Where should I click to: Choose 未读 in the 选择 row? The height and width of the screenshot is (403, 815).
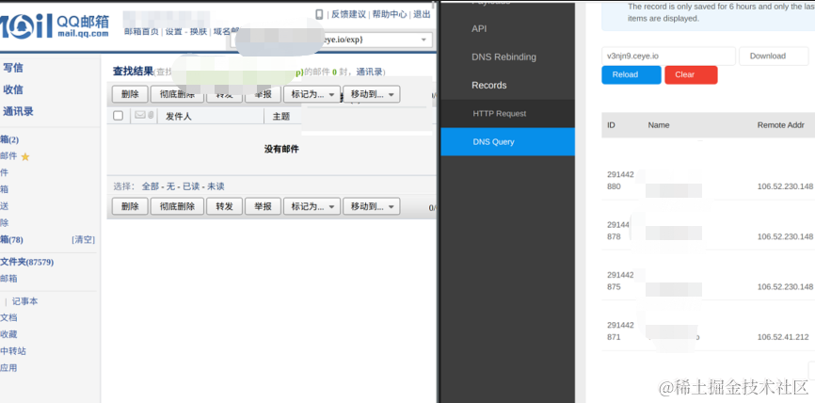pyautogui.click(x=216, y=186)
